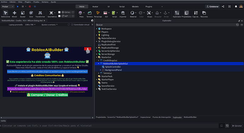Choose the Escalar tool

coord(23,14)
